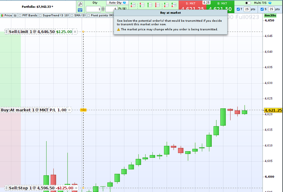Click the 4,610 price axis label
This screenshot has width=283, height=192.
click(268, 145)
